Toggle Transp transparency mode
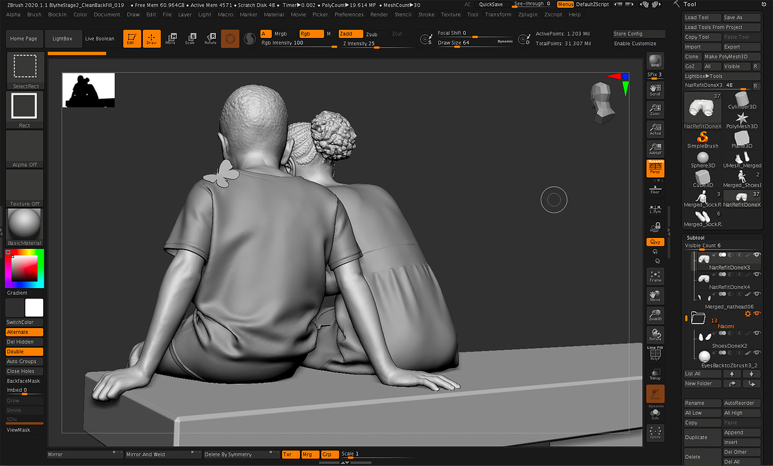The height and width of the screenshot is (466, 773). pos(655,373)
